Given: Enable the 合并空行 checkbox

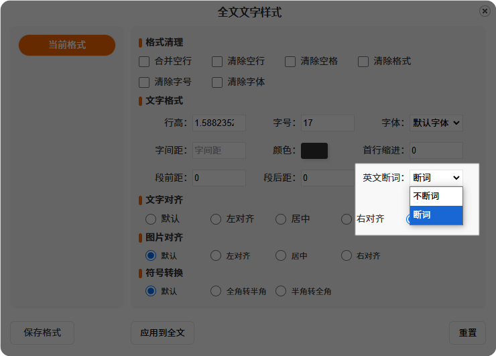Looking at the screenshot, I should pyautogui.click(x=144, y=62).
